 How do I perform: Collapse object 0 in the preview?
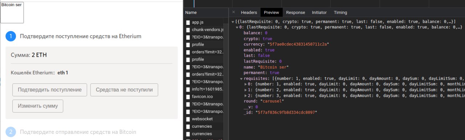(x=237, y=27)
